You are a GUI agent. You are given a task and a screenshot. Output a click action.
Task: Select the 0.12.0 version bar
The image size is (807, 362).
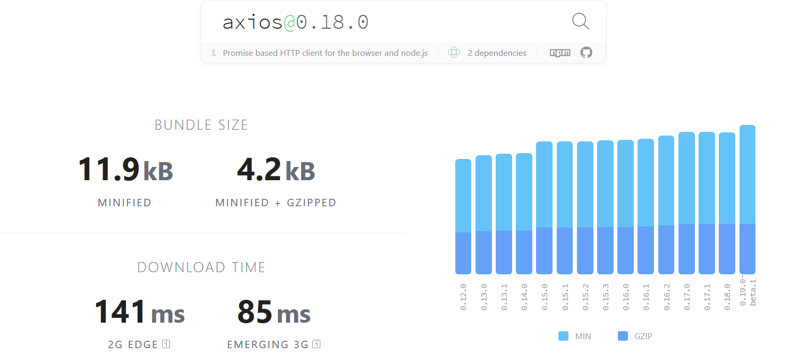click(463, 216)
